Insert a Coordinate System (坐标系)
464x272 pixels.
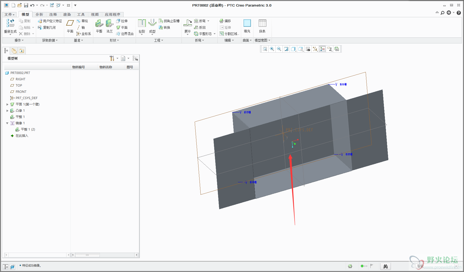tap(84, 34)
